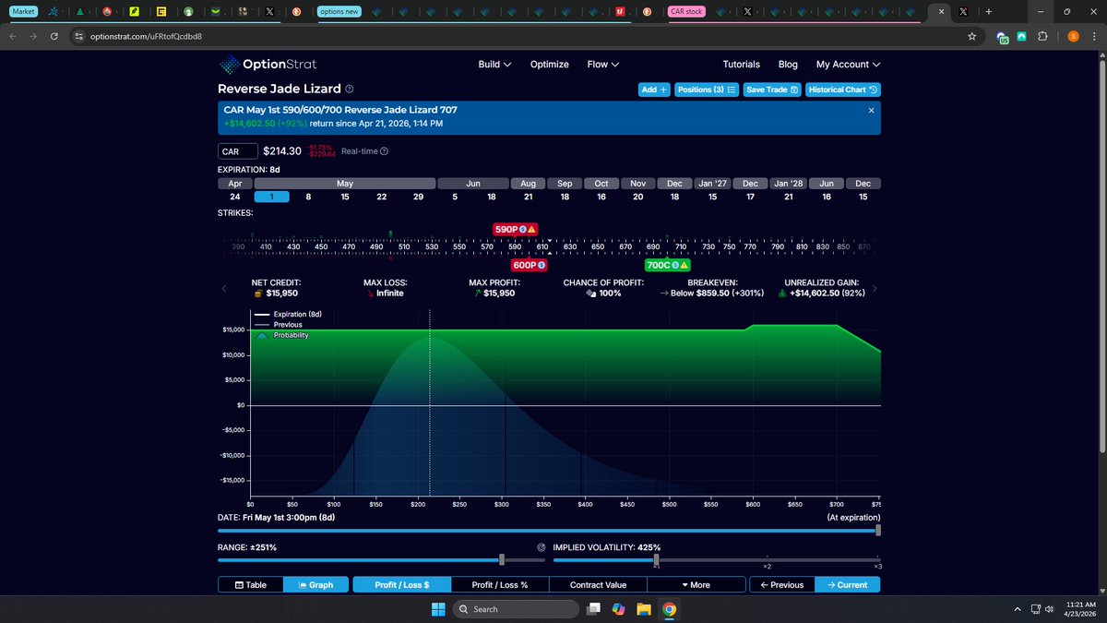Expand the Build menu
The width and height of the screenshot is (1107, 623).
pos(494,65)
